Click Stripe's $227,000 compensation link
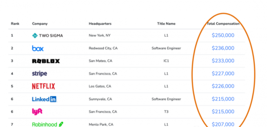The image size is (267, 127). [x=223, y=74]
